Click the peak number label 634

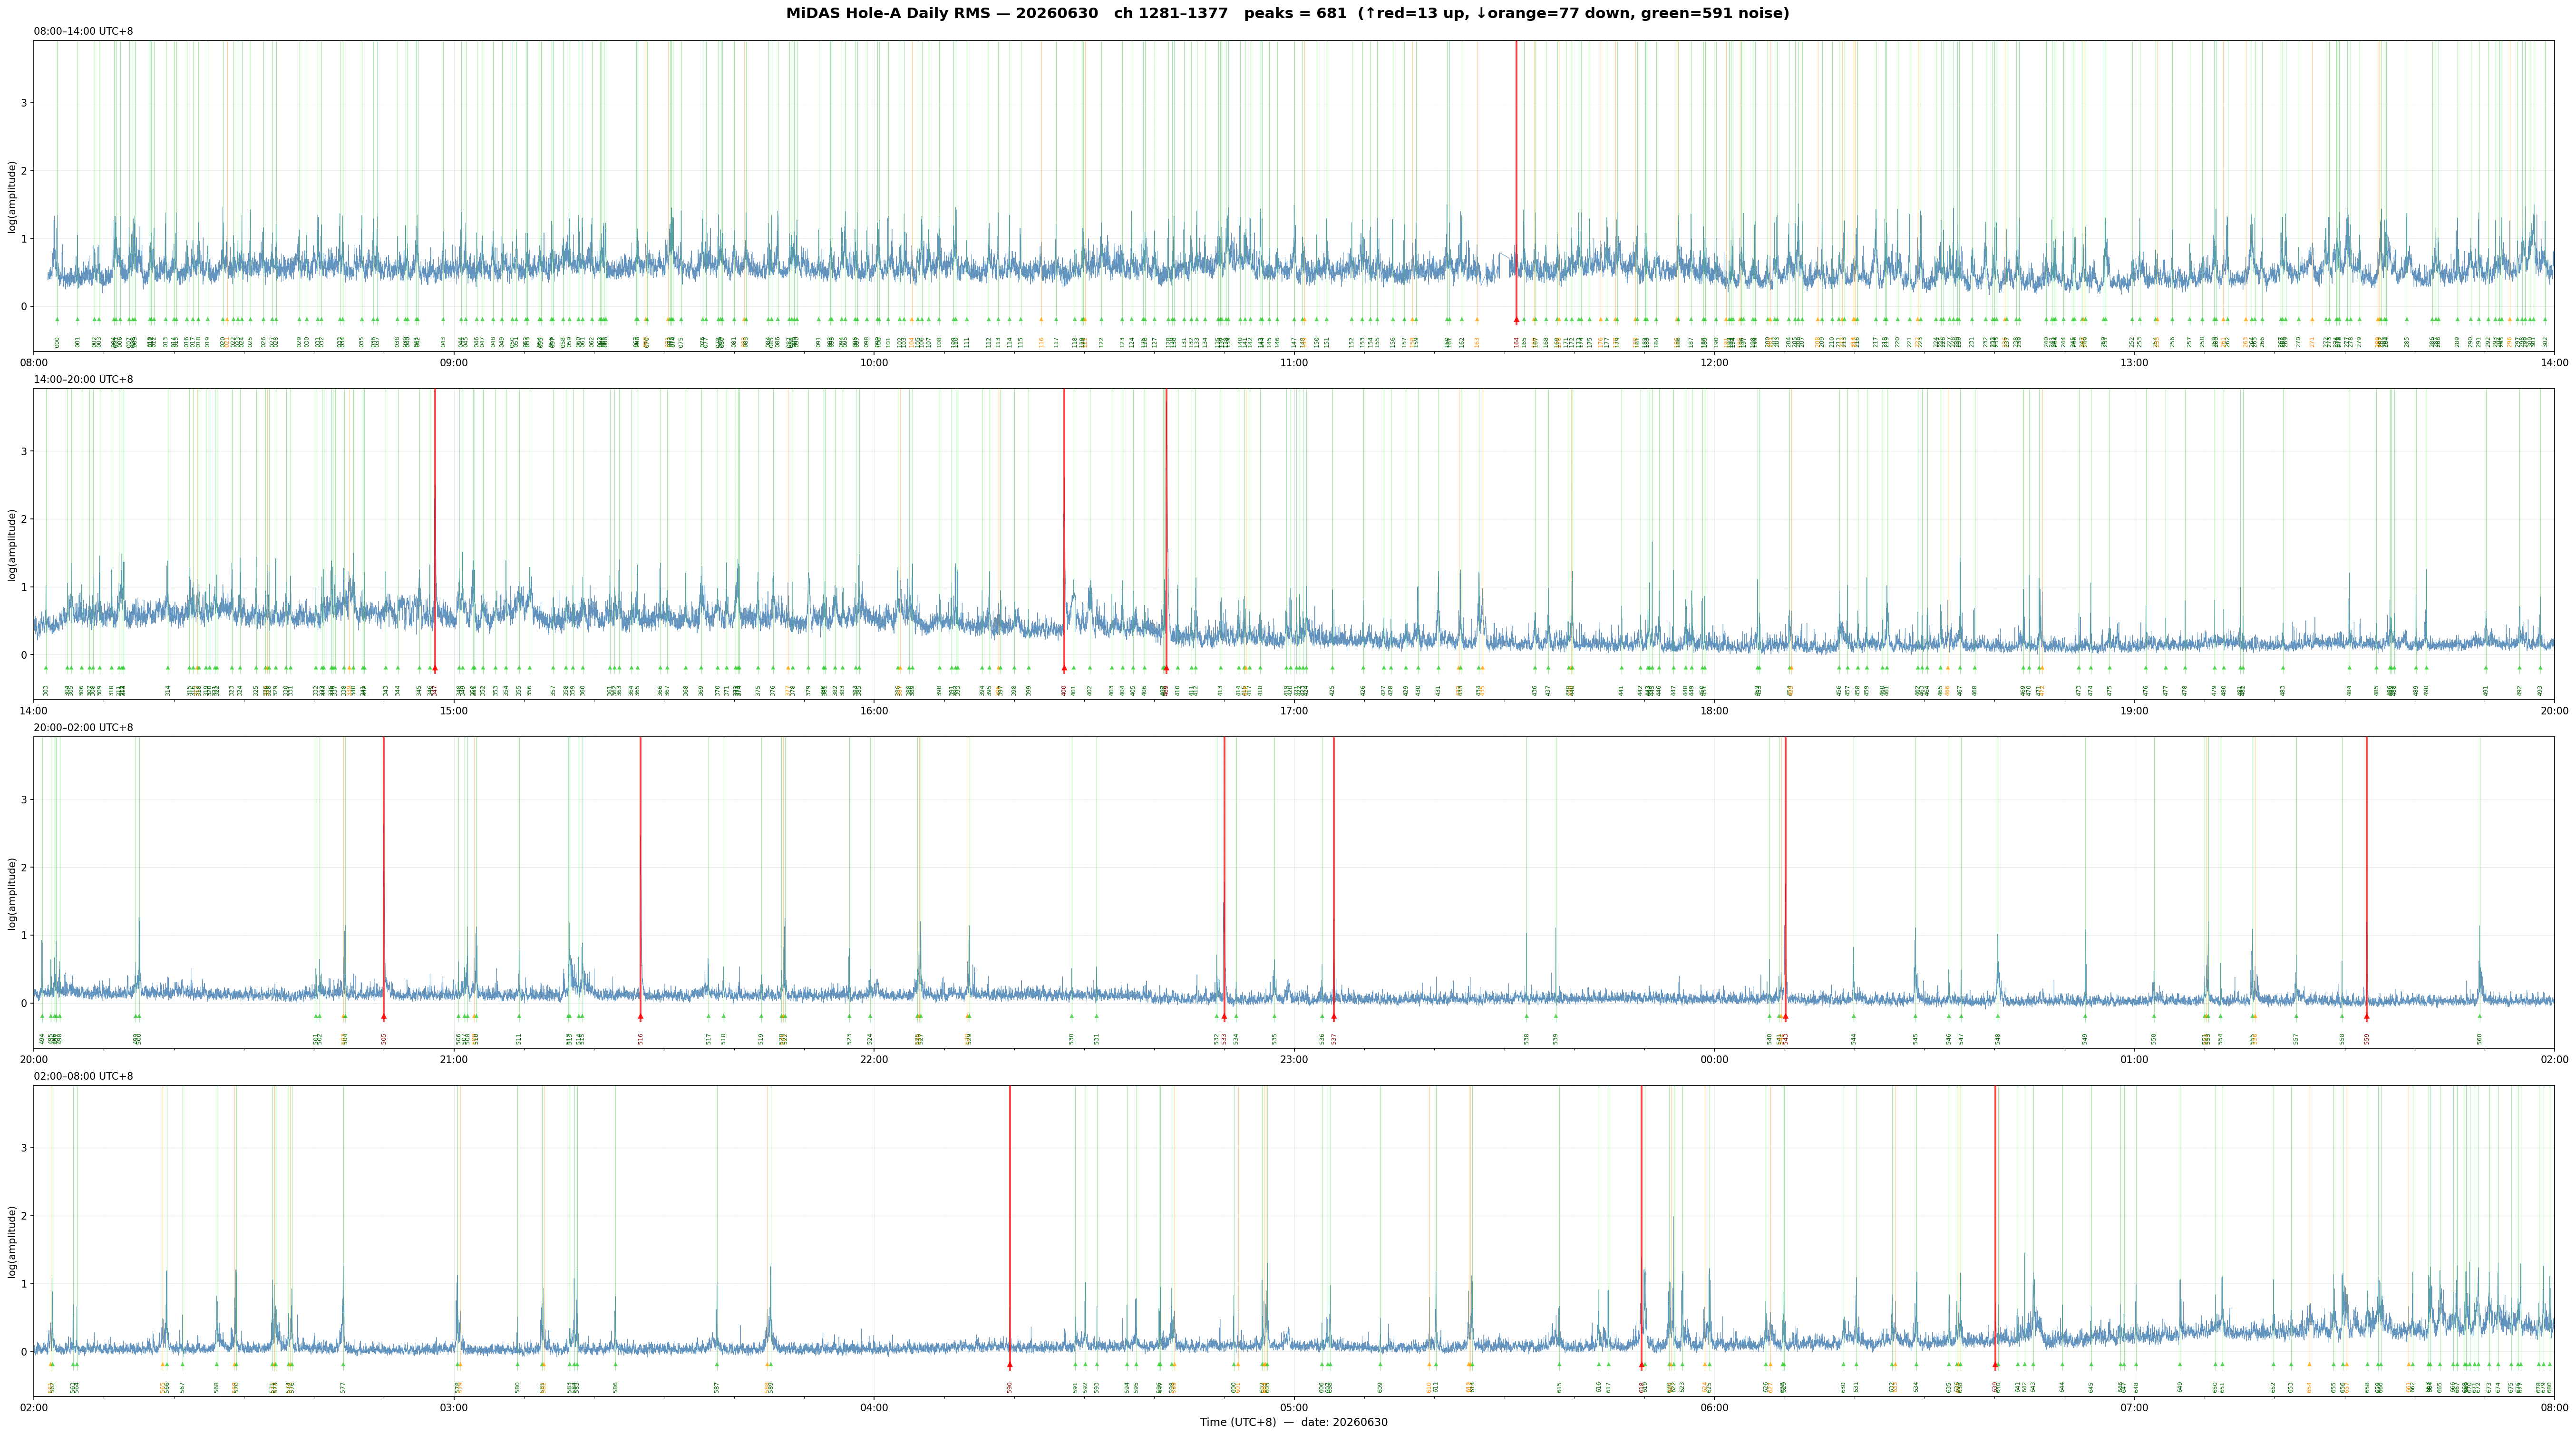click(x=1916, y=1387)
